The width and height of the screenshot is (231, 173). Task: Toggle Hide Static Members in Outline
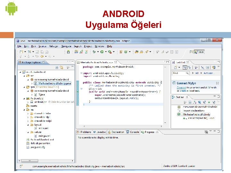(x=204, y=102)
